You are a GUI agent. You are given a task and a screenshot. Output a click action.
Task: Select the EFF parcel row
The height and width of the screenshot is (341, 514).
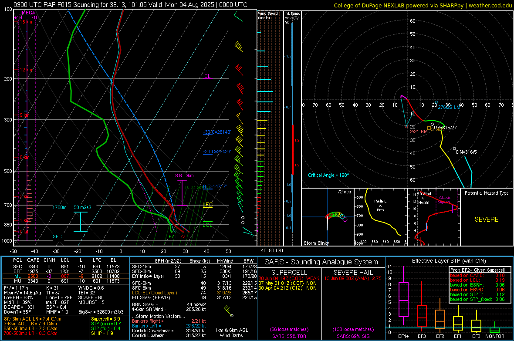[66, 271]
